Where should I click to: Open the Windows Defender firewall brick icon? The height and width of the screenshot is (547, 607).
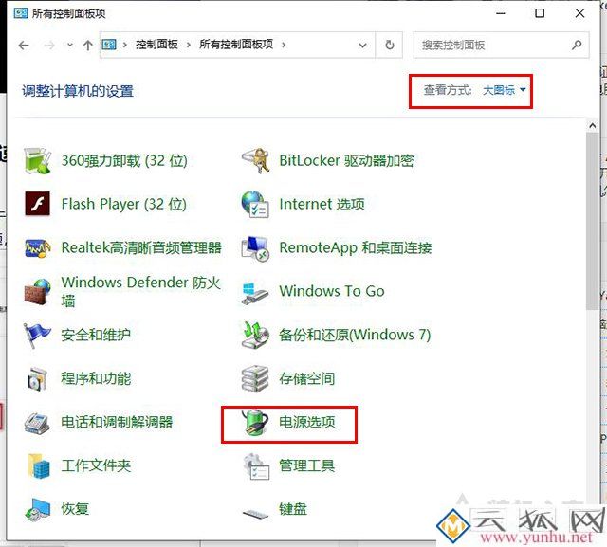[37, 291]
